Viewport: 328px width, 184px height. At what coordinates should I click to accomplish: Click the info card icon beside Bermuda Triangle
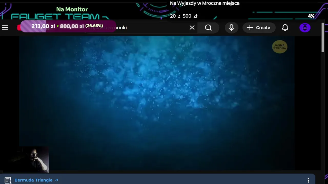coord(8,180)
